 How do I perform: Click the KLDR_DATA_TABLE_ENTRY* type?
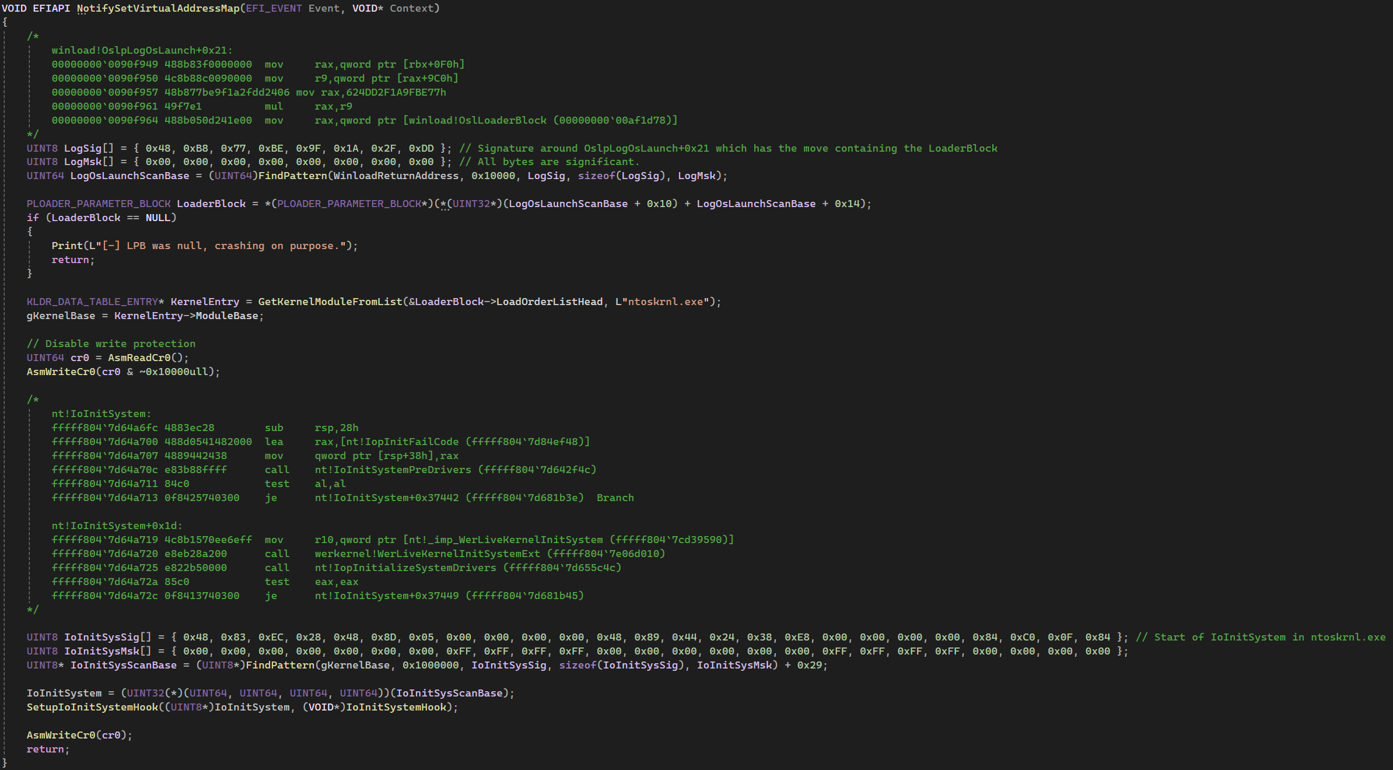[x=95, y=302]
